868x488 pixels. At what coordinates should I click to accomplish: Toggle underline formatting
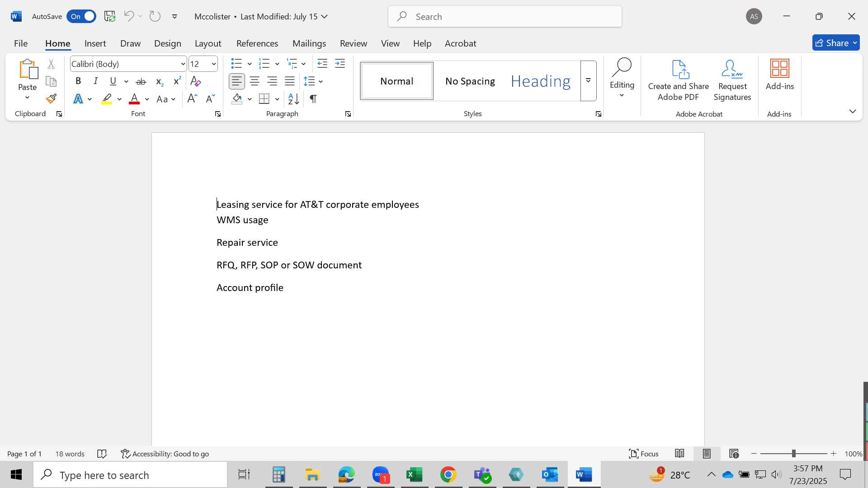click(x=113, y=81)
